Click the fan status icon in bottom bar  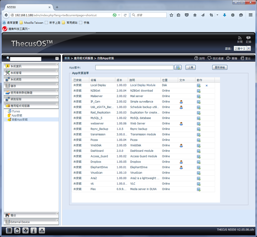pyautogui.click(x=25, y=231)
